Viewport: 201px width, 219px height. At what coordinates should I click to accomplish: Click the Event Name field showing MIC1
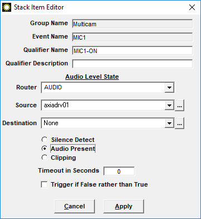coord(132,37)
